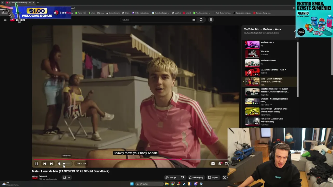Adjust the volume slider handle
The height and width of the screenshot is (187, 333).
(x=64, y=164)
